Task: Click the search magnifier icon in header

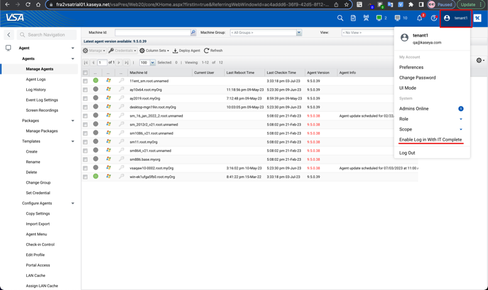Action: click(340, 18)
